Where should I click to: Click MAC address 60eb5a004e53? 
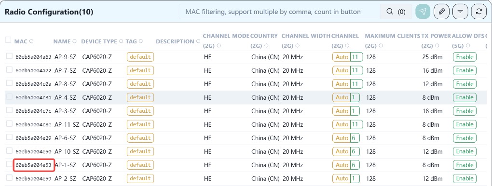coord(34,165)
